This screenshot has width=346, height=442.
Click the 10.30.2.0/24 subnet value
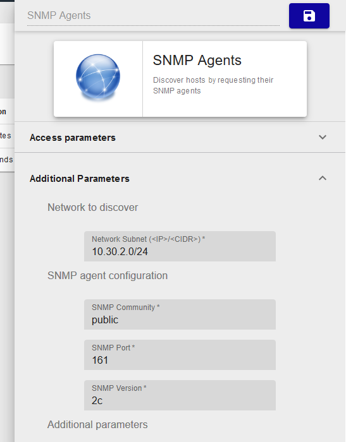tap(120, 251)
